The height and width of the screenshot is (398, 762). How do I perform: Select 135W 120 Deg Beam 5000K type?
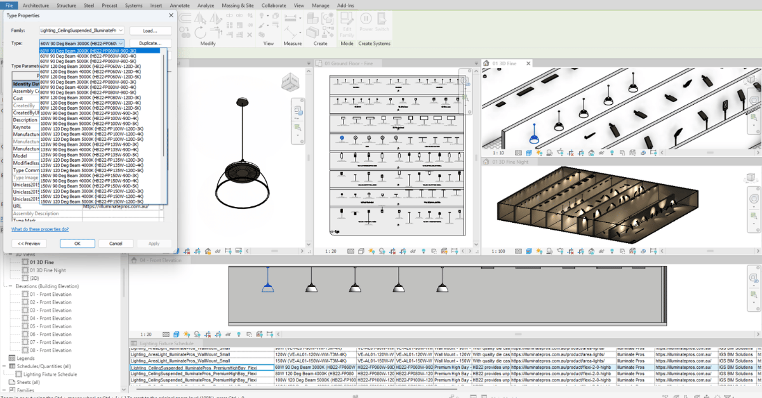tap(91, 170)
